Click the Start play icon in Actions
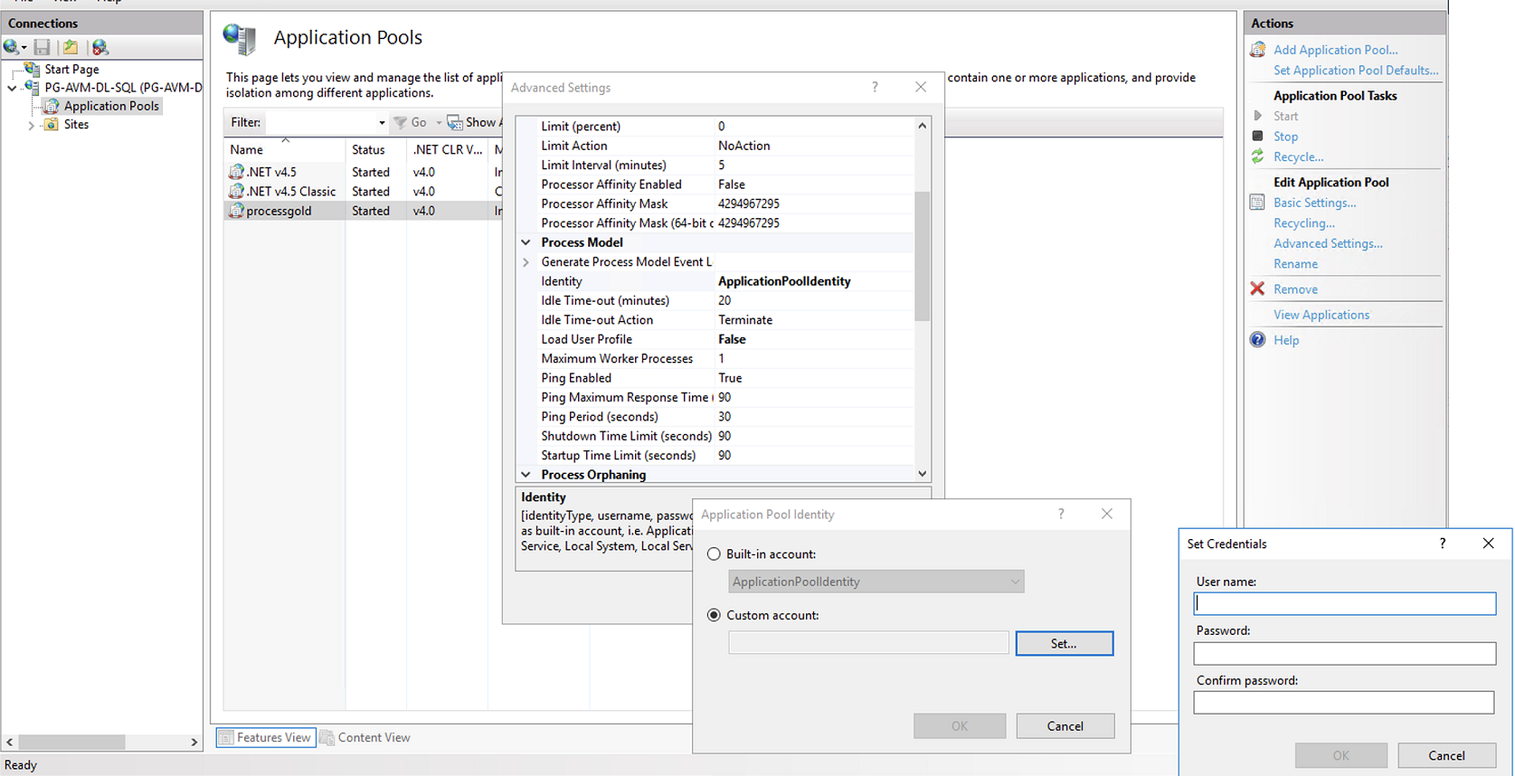The image size is (1515, 776). pyautogui.click(x=1257, y=116)
